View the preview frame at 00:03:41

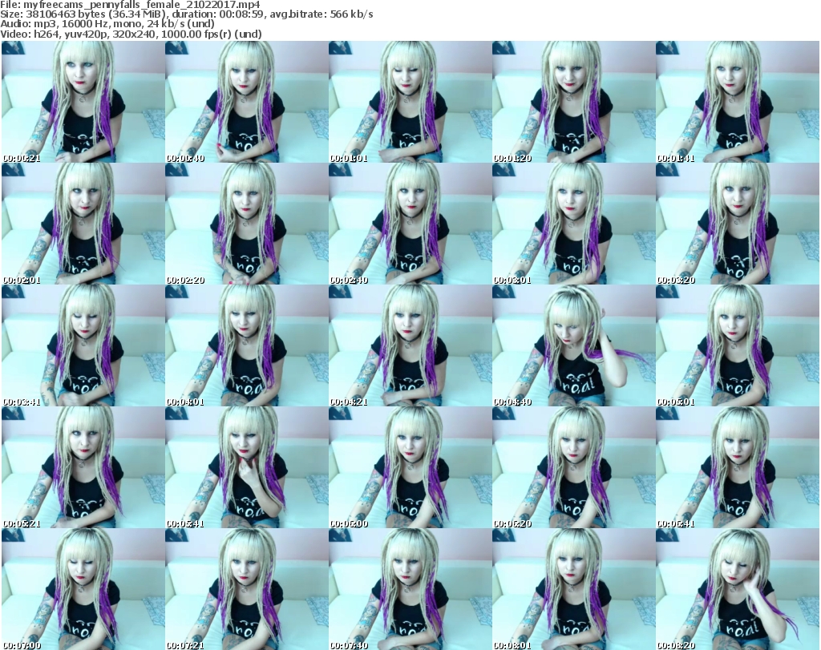tap(83, 345)
